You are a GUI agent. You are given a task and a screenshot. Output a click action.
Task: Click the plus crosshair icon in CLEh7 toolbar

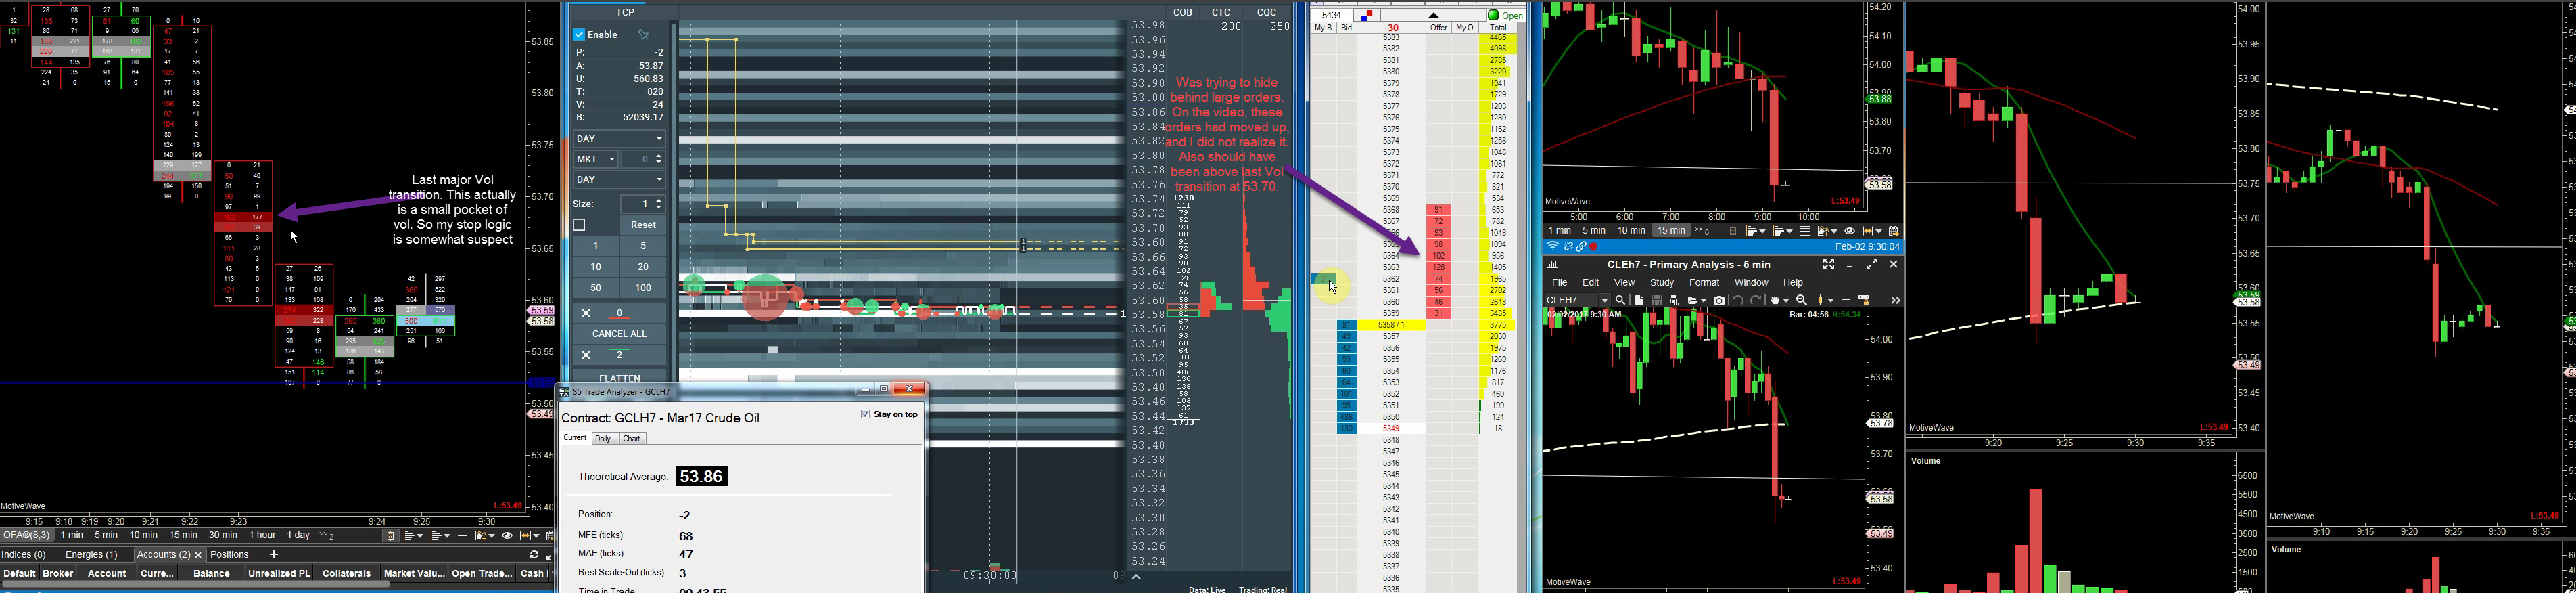(1846, 301)
